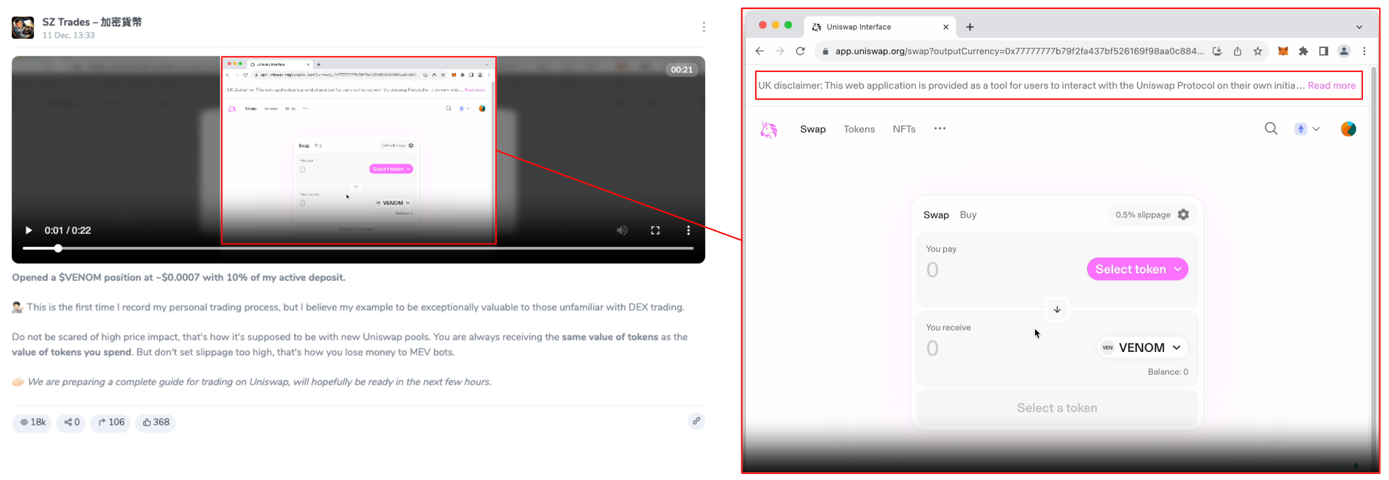
Task: Like the post with 368 likes
Action: [x=156, y=423]
